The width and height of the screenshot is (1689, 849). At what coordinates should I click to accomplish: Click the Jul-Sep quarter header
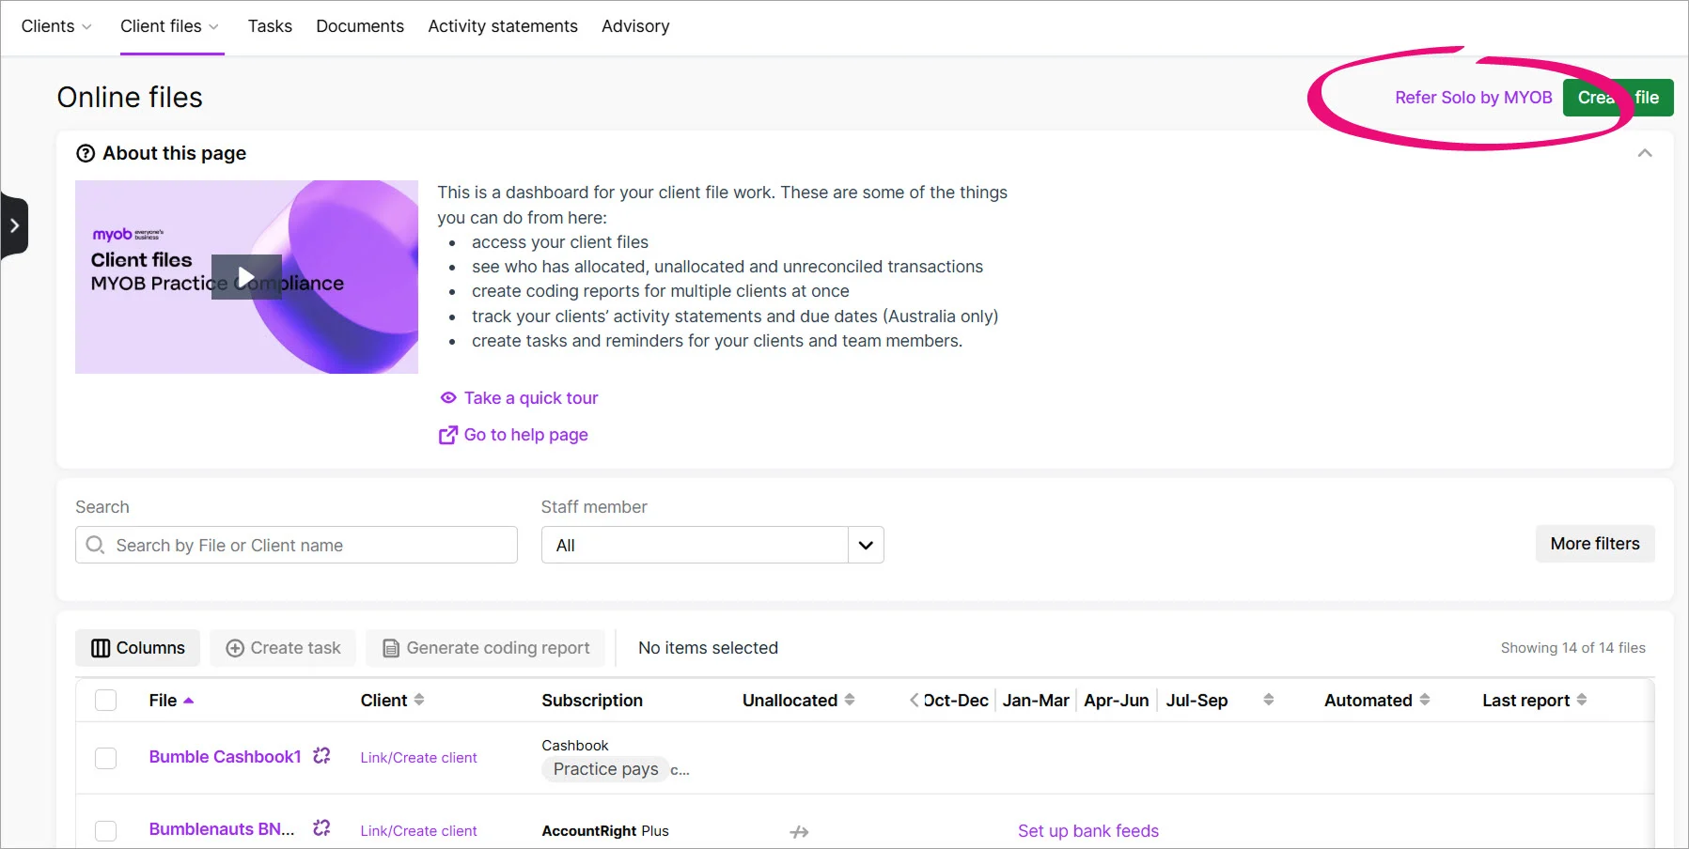coord(1196,701)
